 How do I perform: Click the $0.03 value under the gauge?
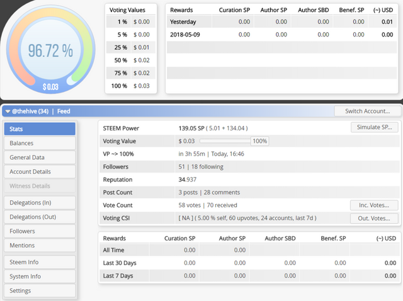pos(50,87)
